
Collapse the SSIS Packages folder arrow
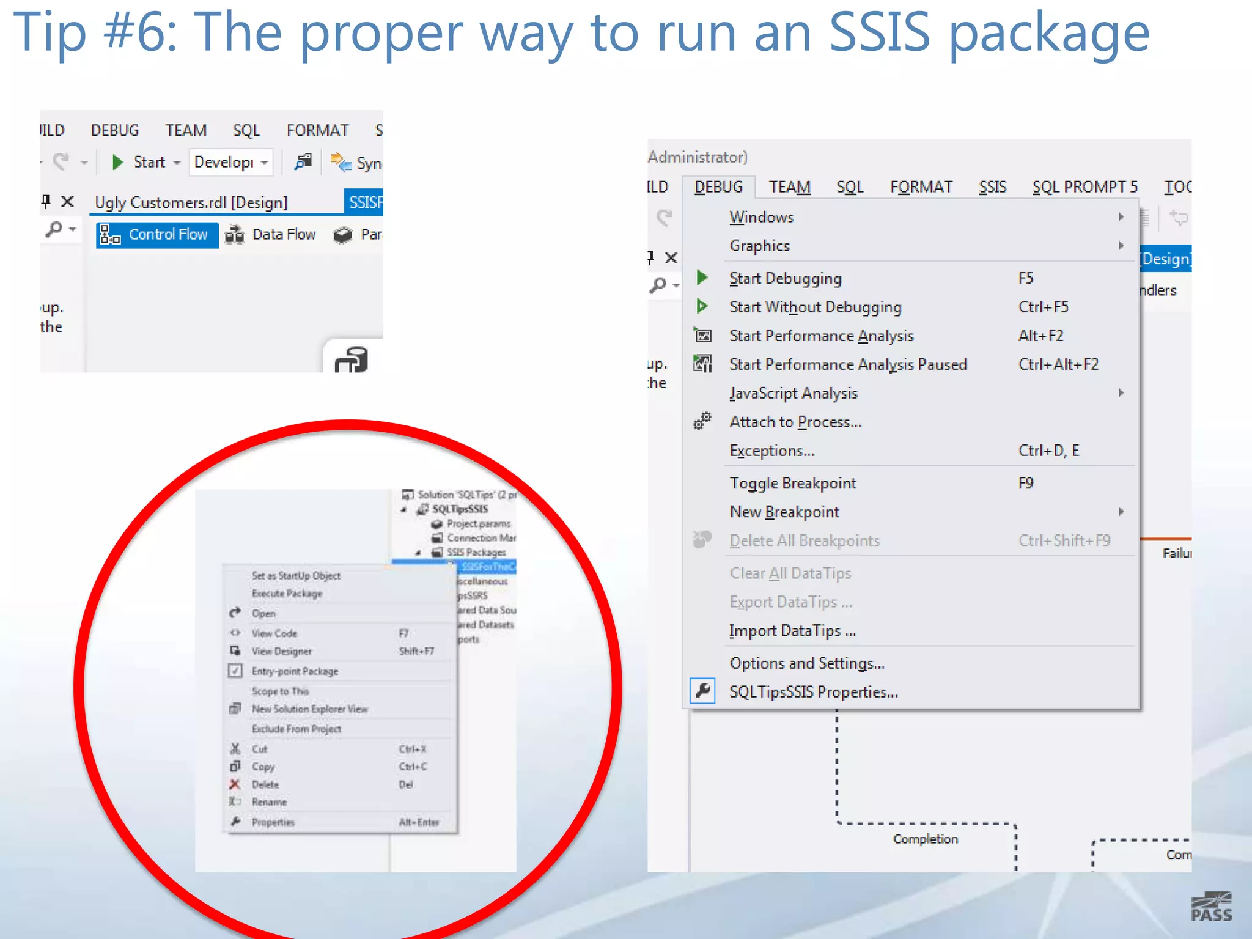pyautogui.click(x=418, y=553)
